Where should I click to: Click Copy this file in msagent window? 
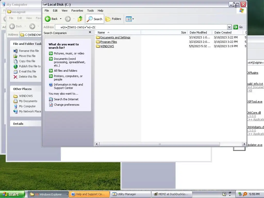27,61
